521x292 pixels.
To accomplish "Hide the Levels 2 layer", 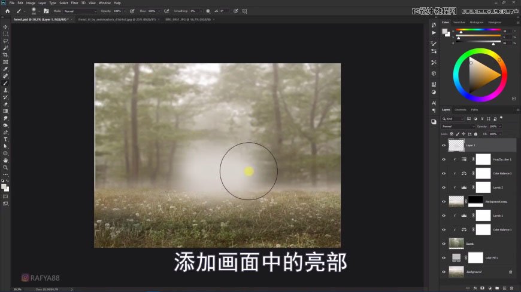I will [x=444, y=188].
